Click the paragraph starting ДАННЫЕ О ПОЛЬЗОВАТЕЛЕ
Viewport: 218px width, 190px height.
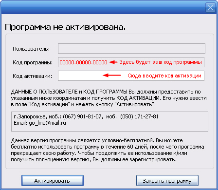click(109, 98)
